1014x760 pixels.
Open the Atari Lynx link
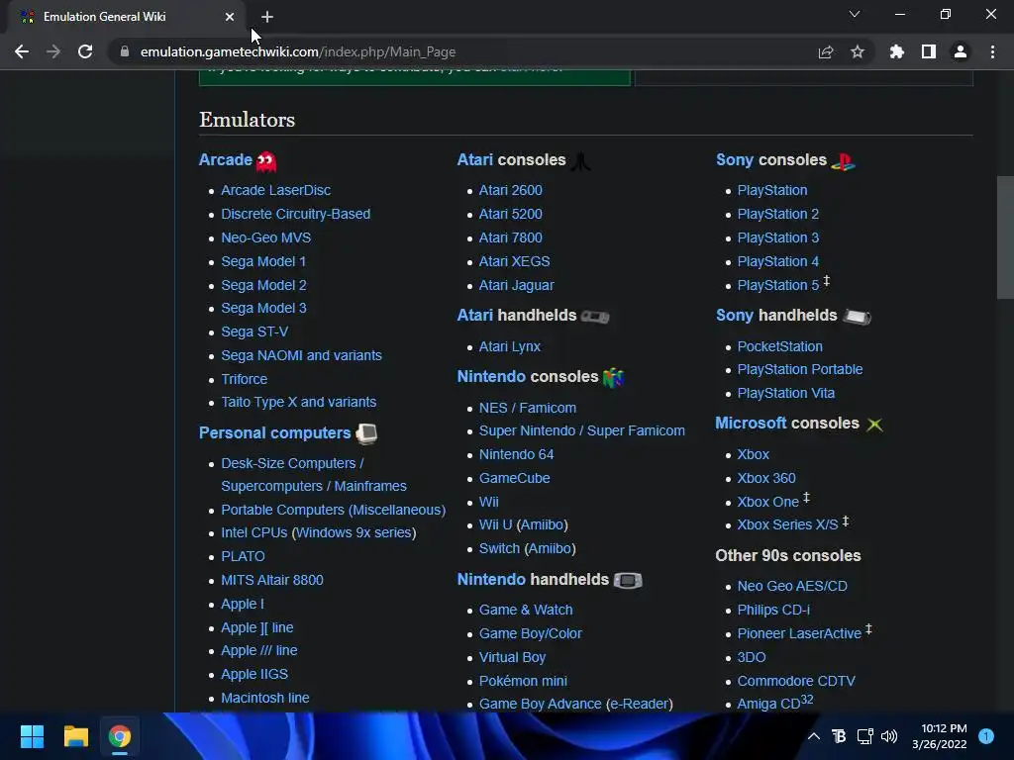[x=510, y=346]
